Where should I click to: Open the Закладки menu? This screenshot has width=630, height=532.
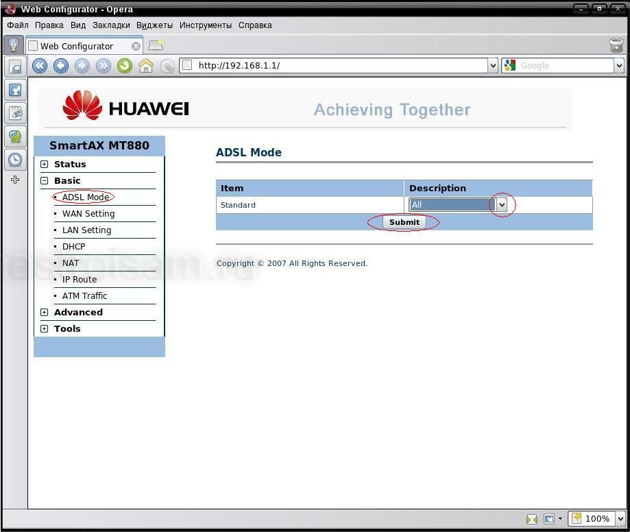(111, 25)
